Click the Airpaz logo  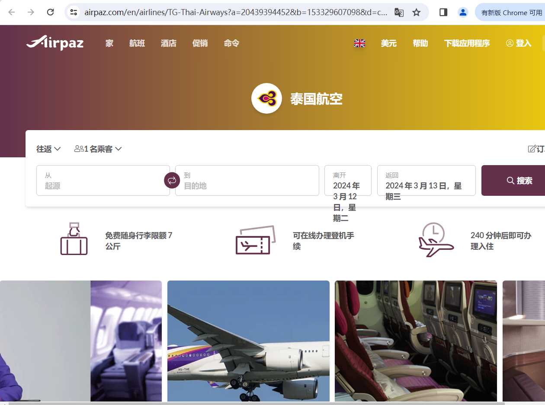tap(55, 43)
